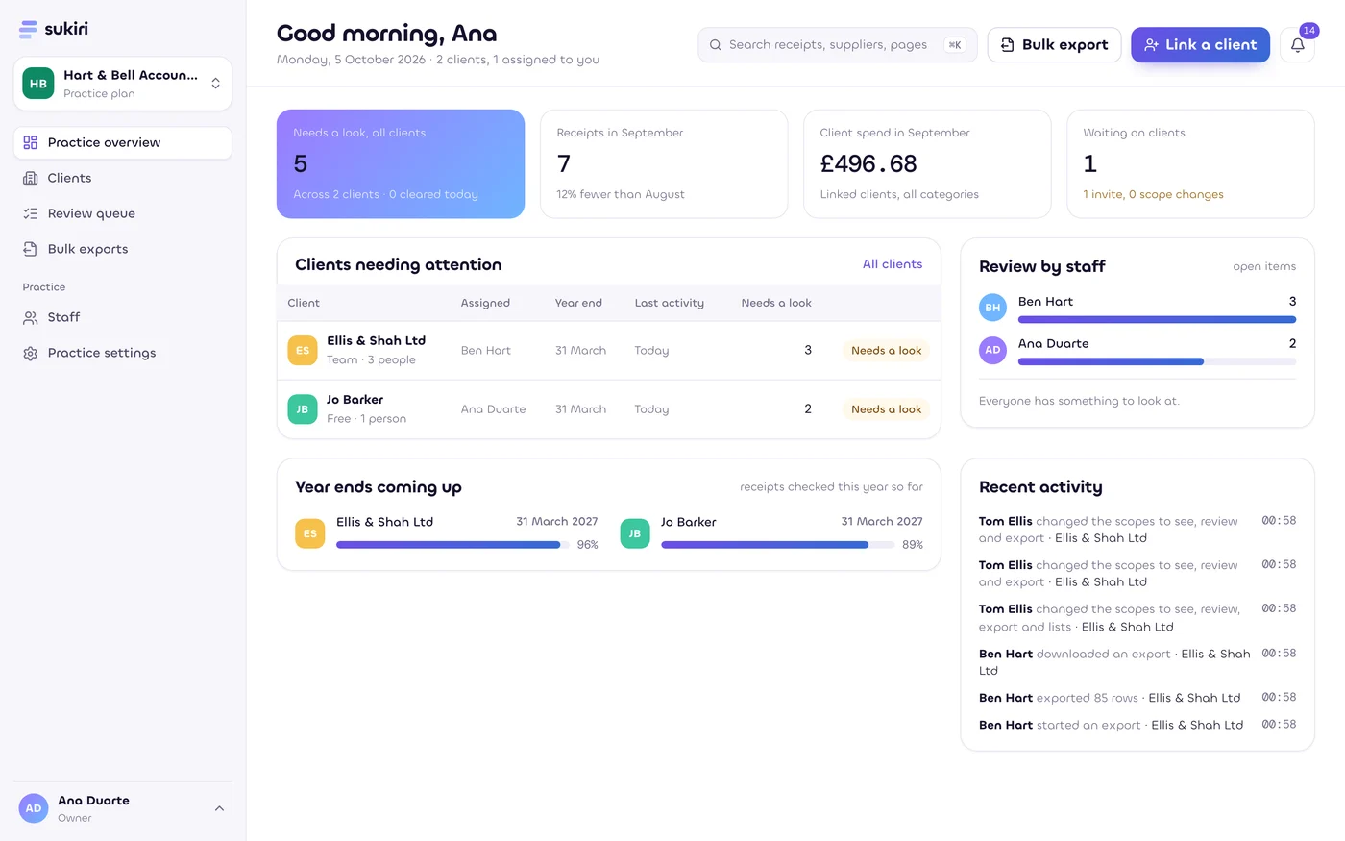The height and width of the screenshot is (841, 1345).
Task: Open Staff people icon in sidebar
Action: coord(31,317)
